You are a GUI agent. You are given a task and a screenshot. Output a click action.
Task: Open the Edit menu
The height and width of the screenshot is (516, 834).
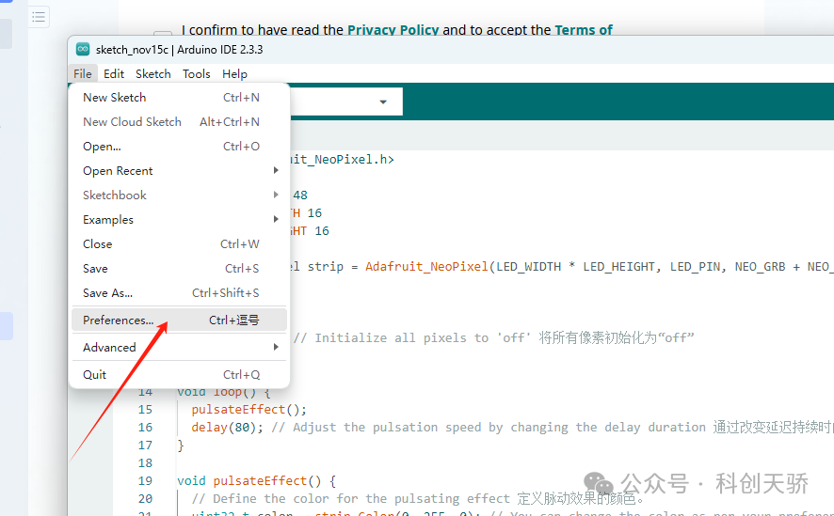[x=114, y=73]
